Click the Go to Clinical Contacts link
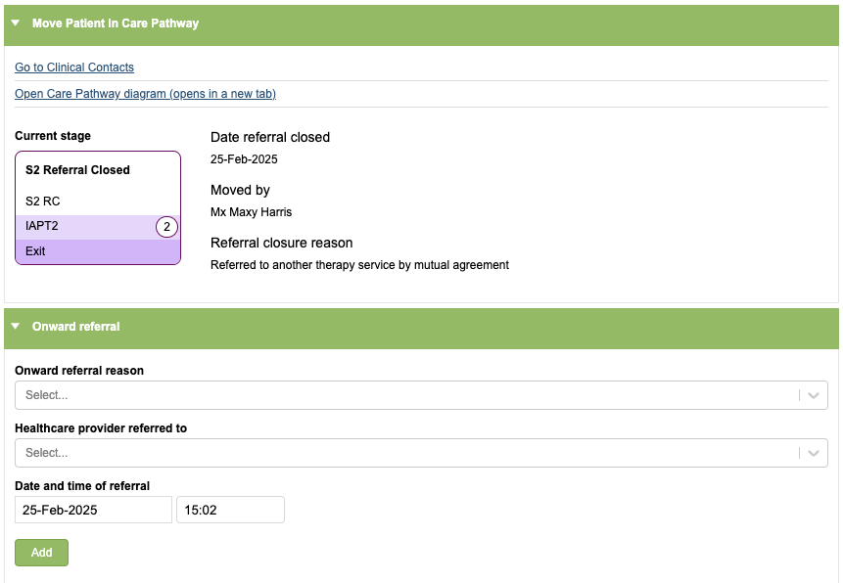The width and height of the screenshot is (843, 583). [x=74, y=67]
